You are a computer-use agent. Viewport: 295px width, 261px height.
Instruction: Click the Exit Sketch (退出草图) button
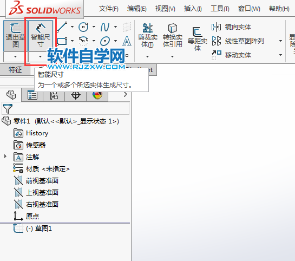click(16, 36)
